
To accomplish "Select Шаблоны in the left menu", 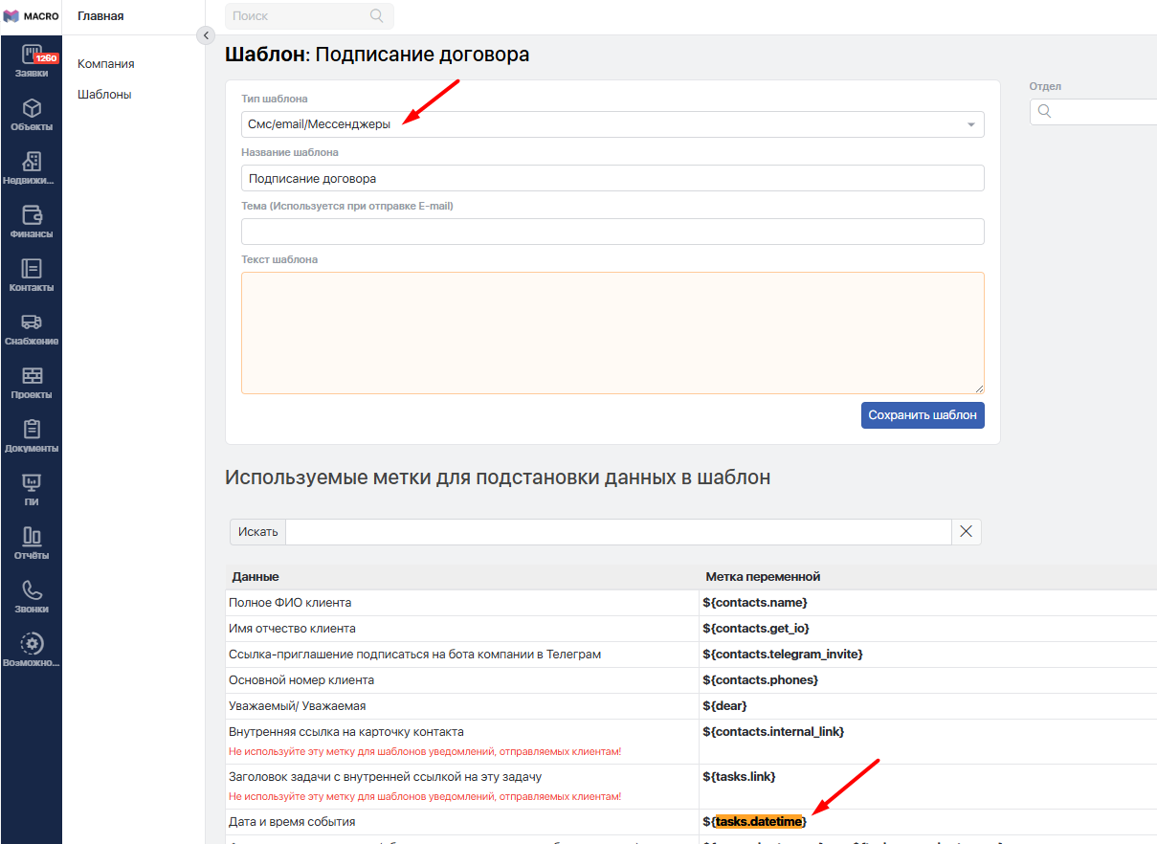I will click(x=104, y=95).
